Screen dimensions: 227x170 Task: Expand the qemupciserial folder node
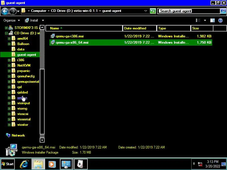[x=9, y=82]
